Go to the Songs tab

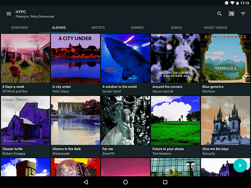[x=177, y=28]
